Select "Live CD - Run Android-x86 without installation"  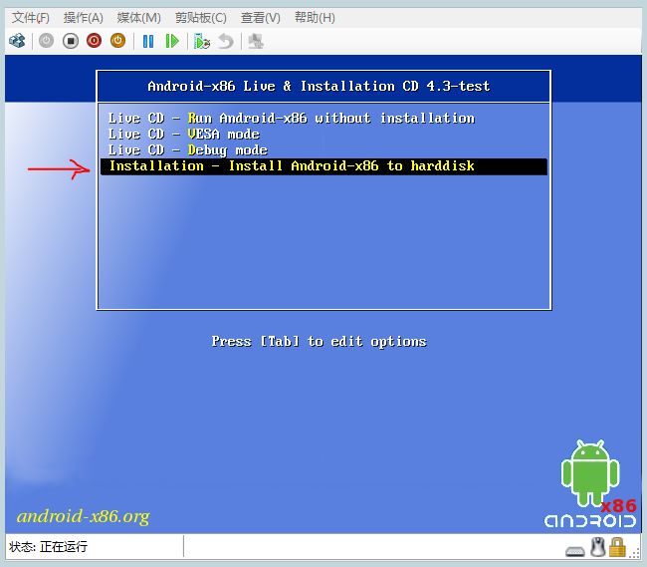(292, 119)
